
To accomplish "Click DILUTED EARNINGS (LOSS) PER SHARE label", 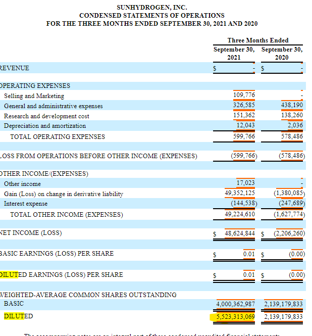I will click(62, 275).
